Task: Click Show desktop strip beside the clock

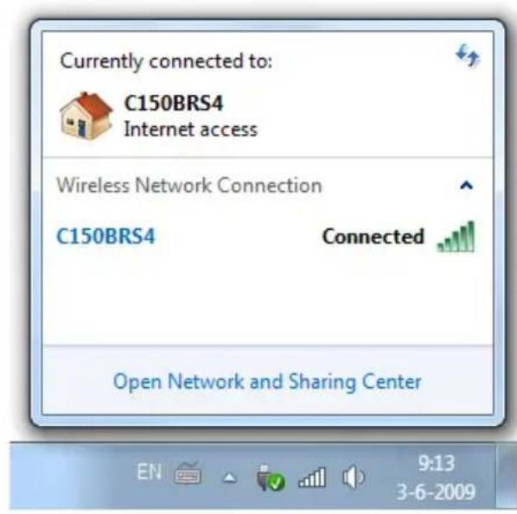Action: 507,477
